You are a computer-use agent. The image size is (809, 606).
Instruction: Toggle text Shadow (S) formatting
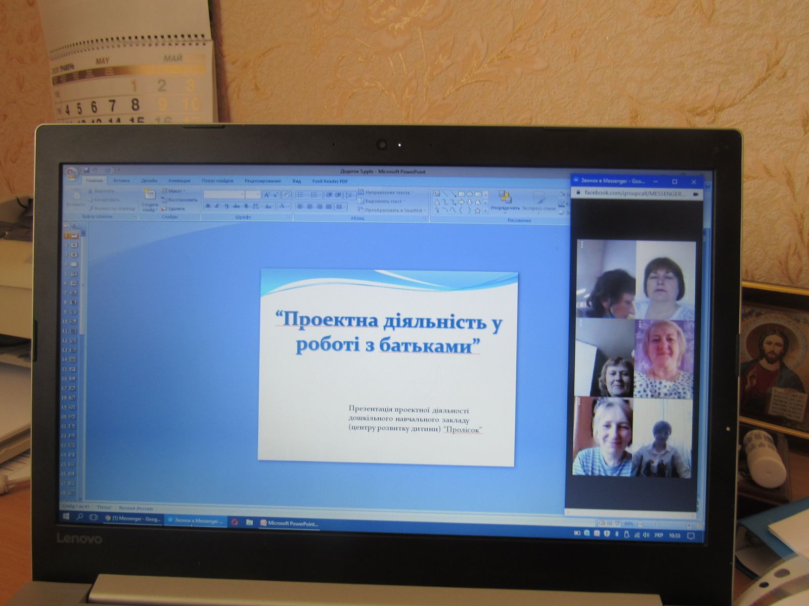246,206
